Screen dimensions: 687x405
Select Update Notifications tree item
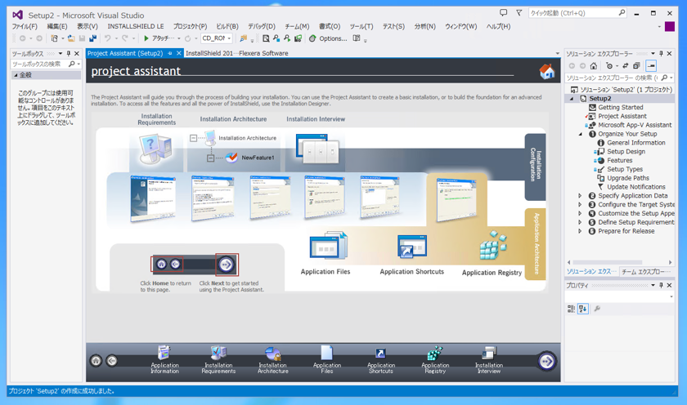pyautogui.click(x=635, y=187)
